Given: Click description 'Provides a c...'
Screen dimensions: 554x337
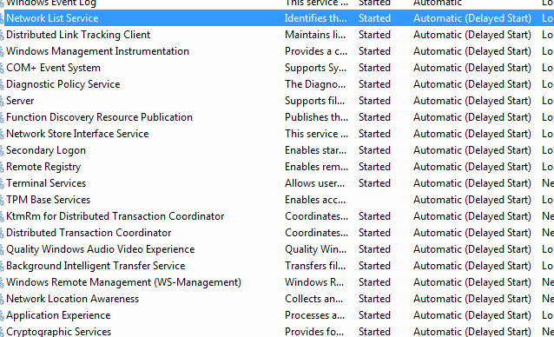Looking at the screenshot, I should pos(316,51).
